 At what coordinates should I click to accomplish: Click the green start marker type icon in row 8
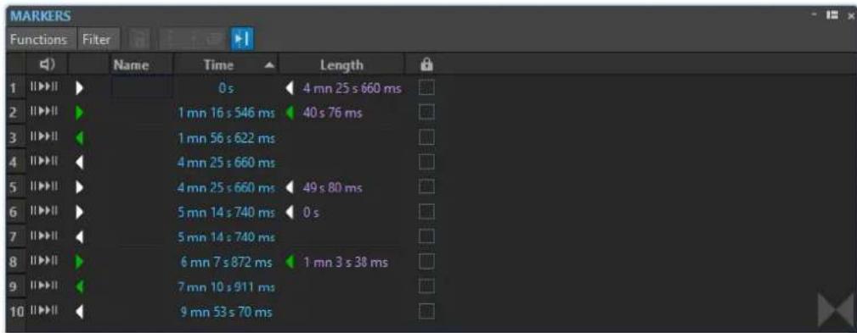(80, 263)
